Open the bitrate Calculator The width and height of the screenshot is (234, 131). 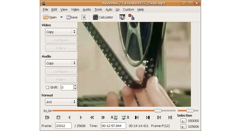(103, 17)
